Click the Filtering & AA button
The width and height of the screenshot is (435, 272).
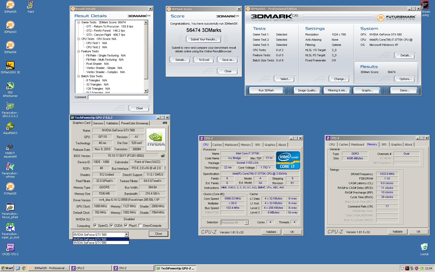337,90
